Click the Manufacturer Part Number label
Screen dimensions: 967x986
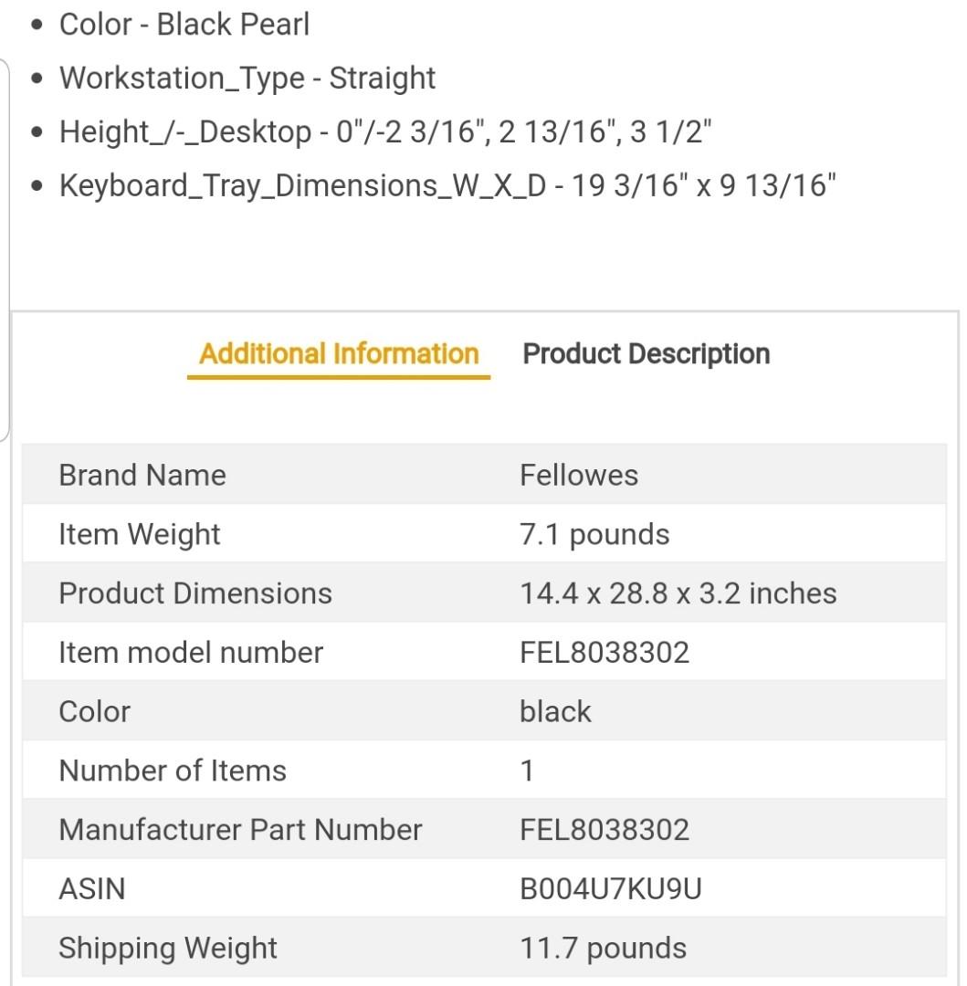[x=240, y=830]
